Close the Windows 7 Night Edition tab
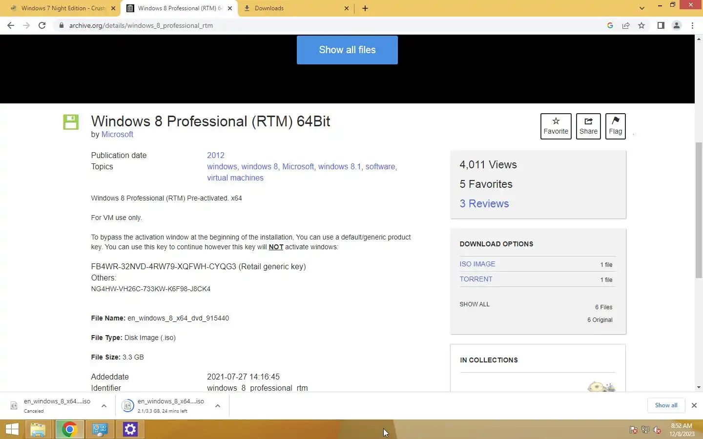 click(x=113, y=8)
